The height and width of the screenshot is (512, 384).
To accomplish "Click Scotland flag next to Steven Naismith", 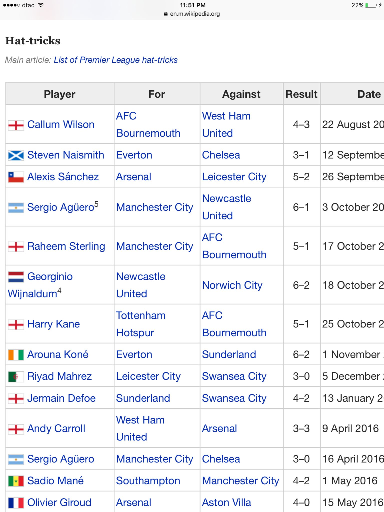I will [16, 155].
